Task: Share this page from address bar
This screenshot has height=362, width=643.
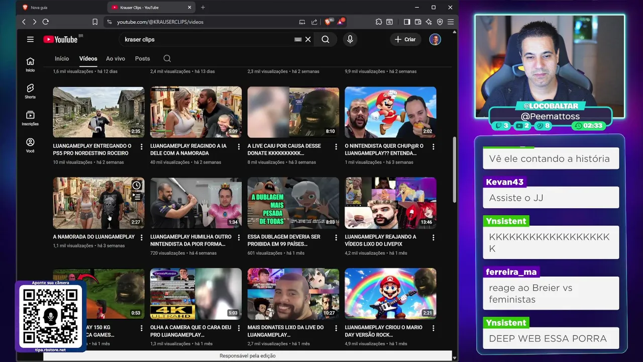Action: point(314,22)
